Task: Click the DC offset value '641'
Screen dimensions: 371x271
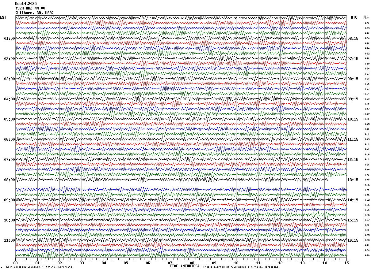Action: (x=367, y=245)
